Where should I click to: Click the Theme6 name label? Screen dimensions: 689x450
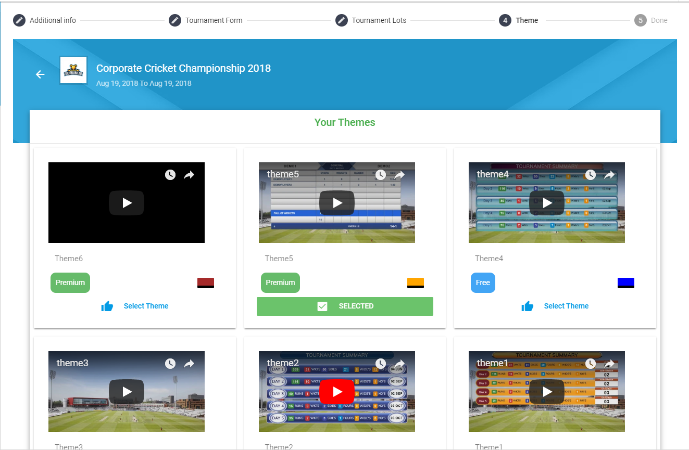69,259
